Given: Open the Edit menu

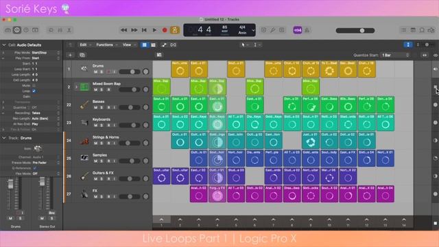Looking at the screenshot, I should tap(84, 45).
